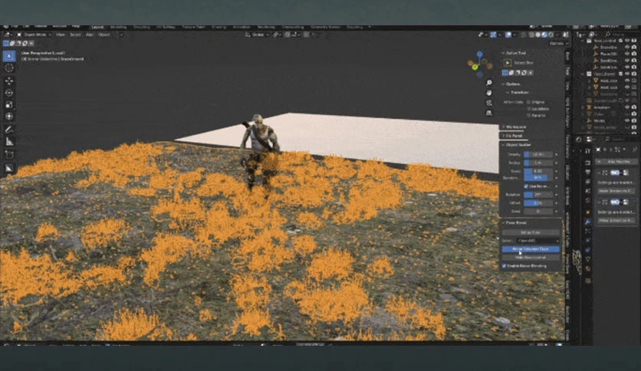The image size is (641, 371).
Task: Toggle Affect Only Parents checkbox
Action: click(x=528, y=115)
